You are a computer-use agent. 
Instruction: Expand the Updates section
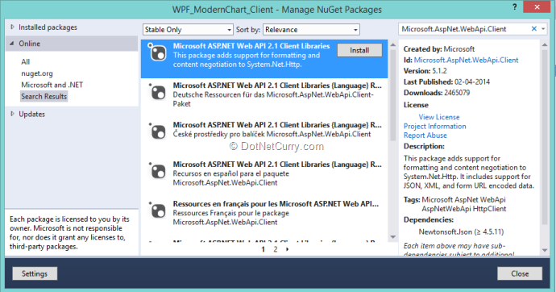12,114
